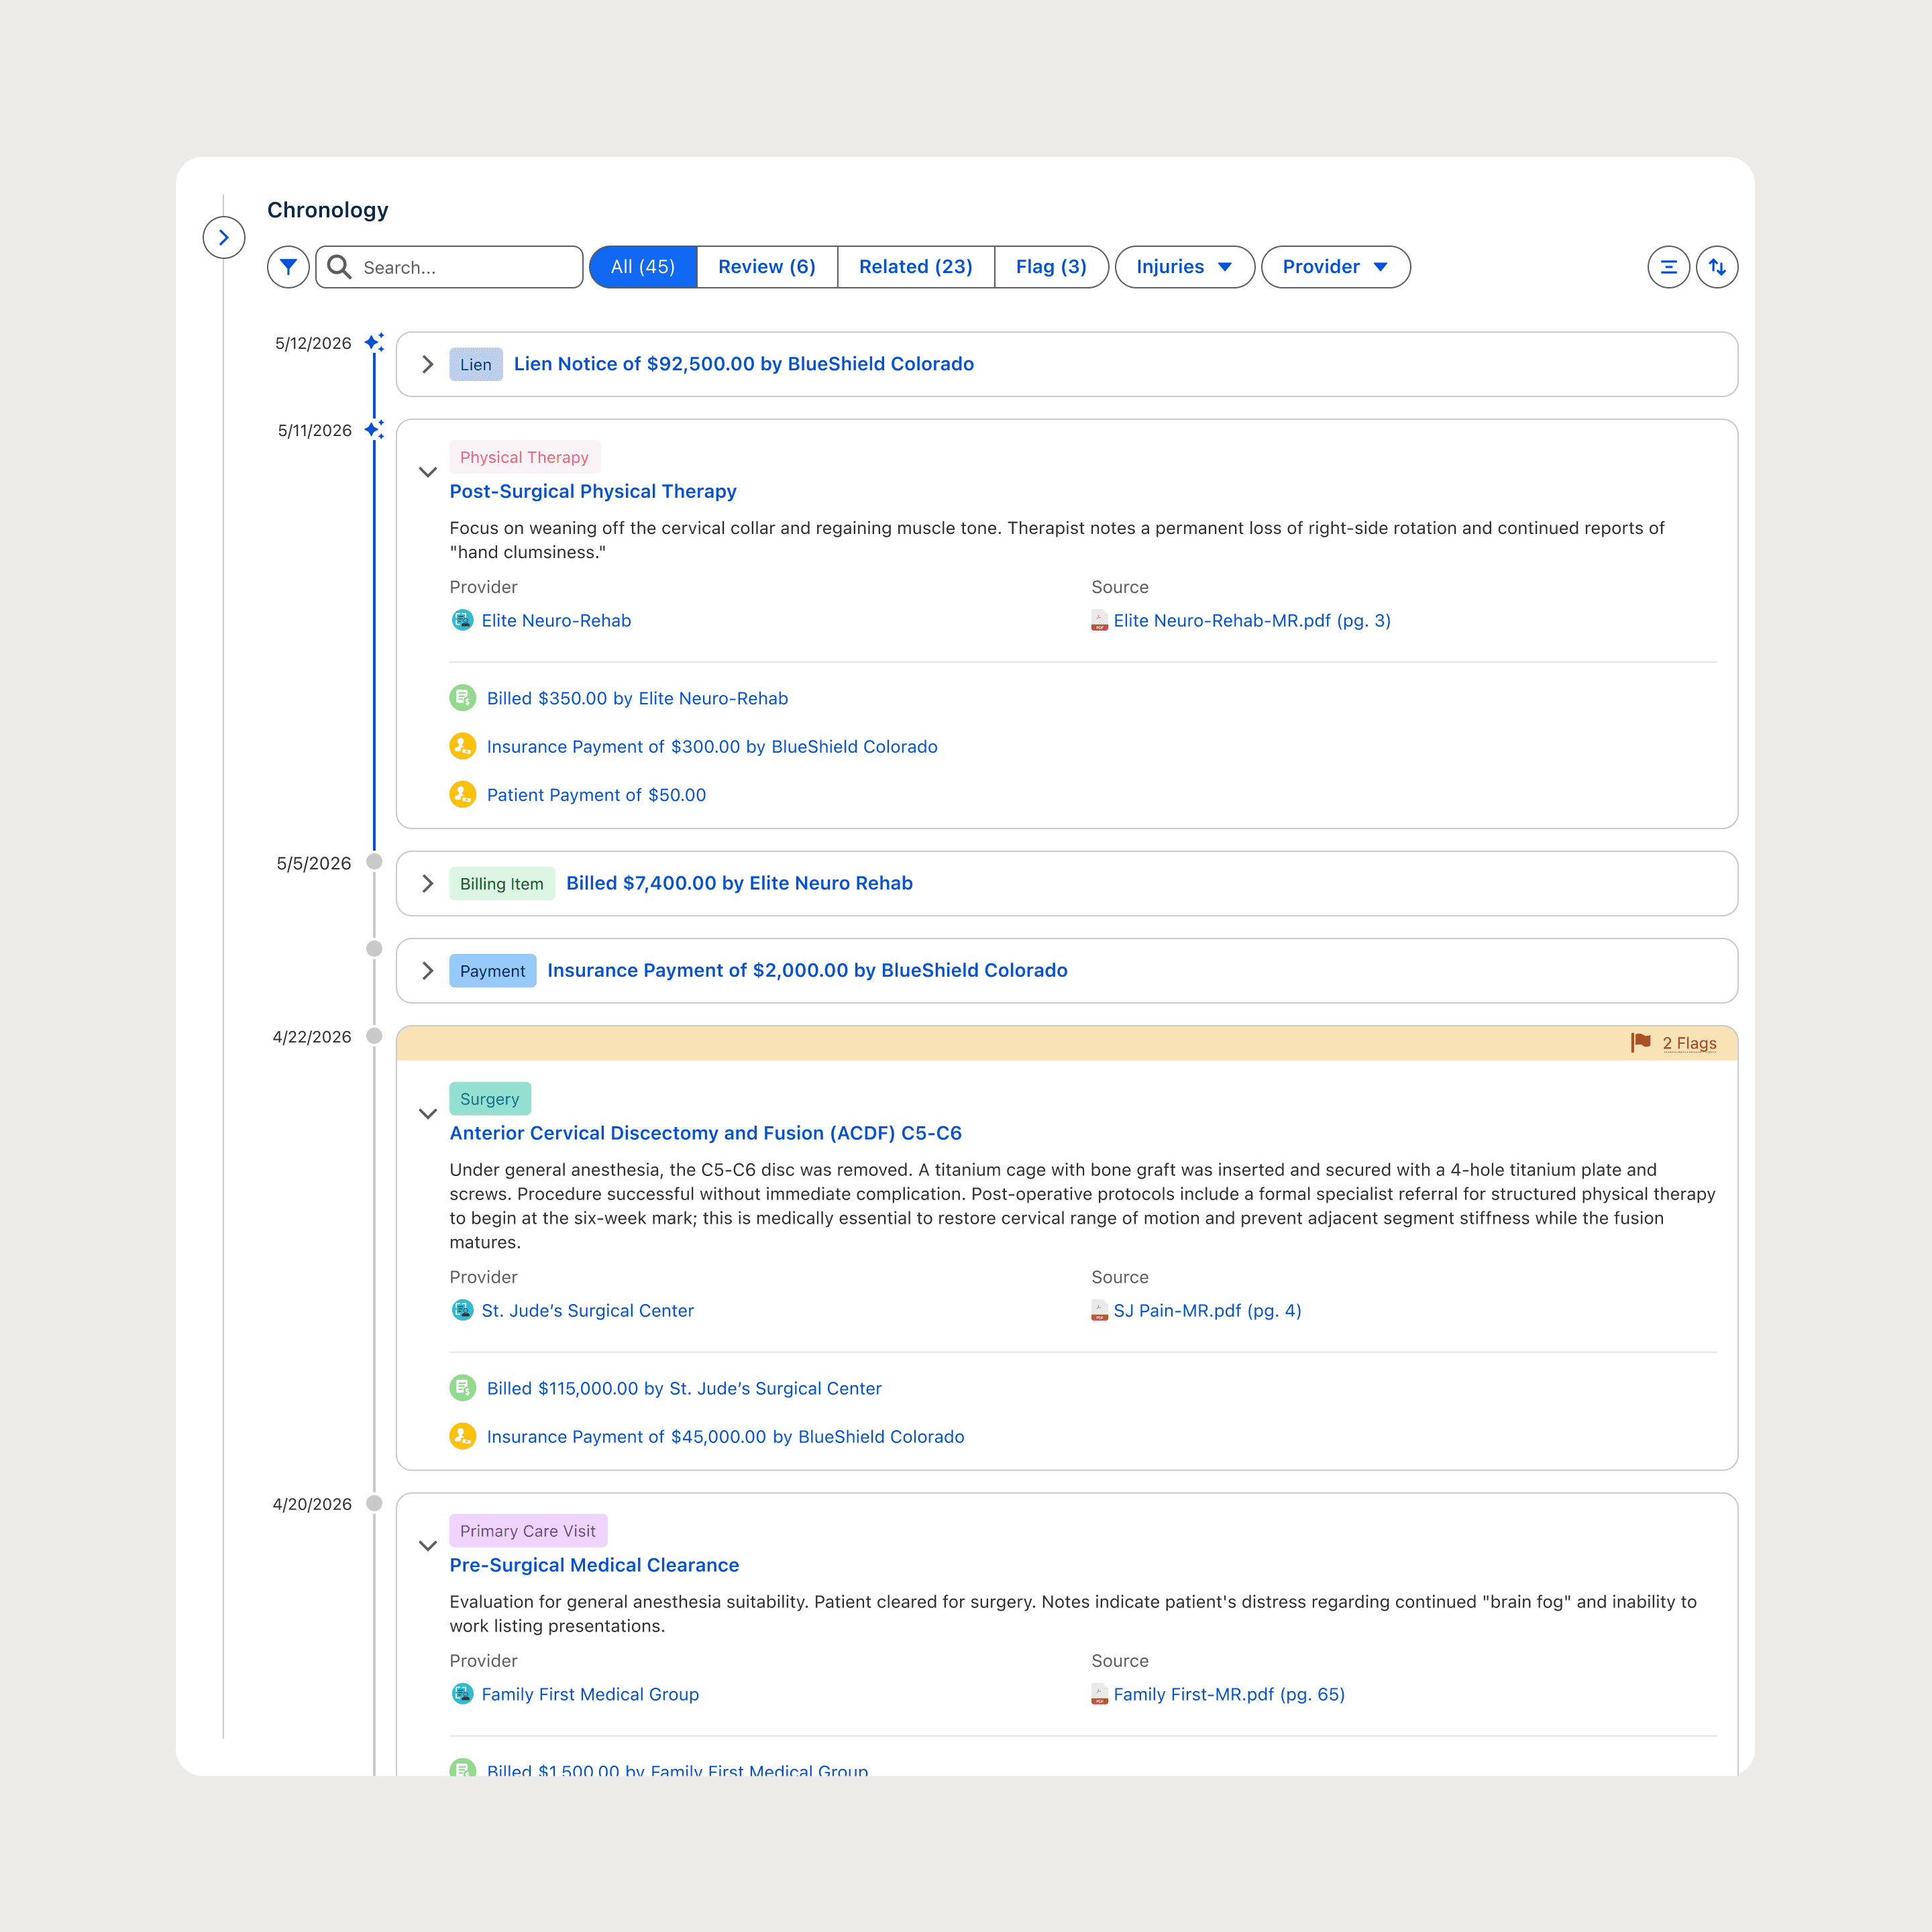Click the St. Jude's Surgical Center provider icon
This screenshot has height=1932, width=1932.
[462, 1310]
